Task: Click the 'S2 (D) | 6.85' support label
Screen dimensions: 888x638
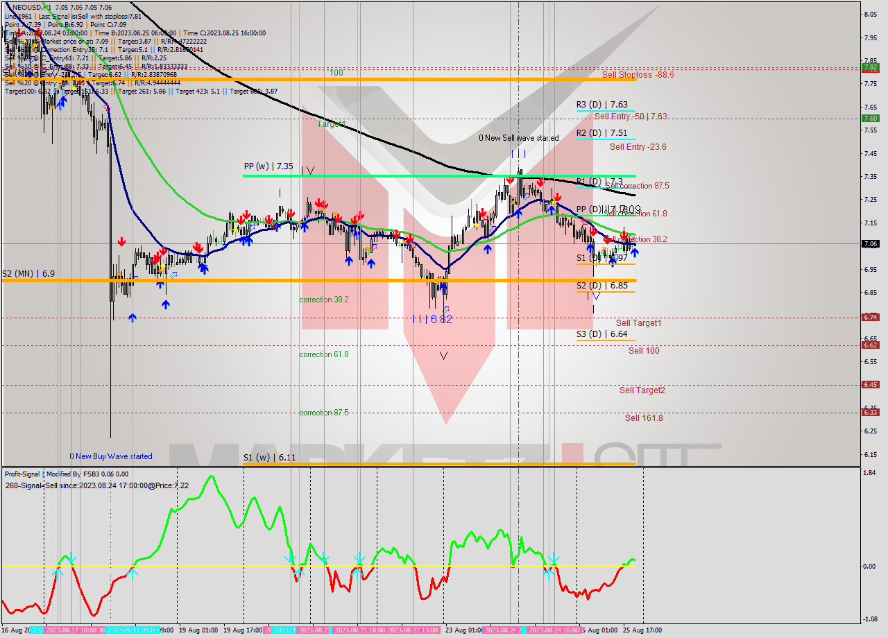Action: (602, 285)
